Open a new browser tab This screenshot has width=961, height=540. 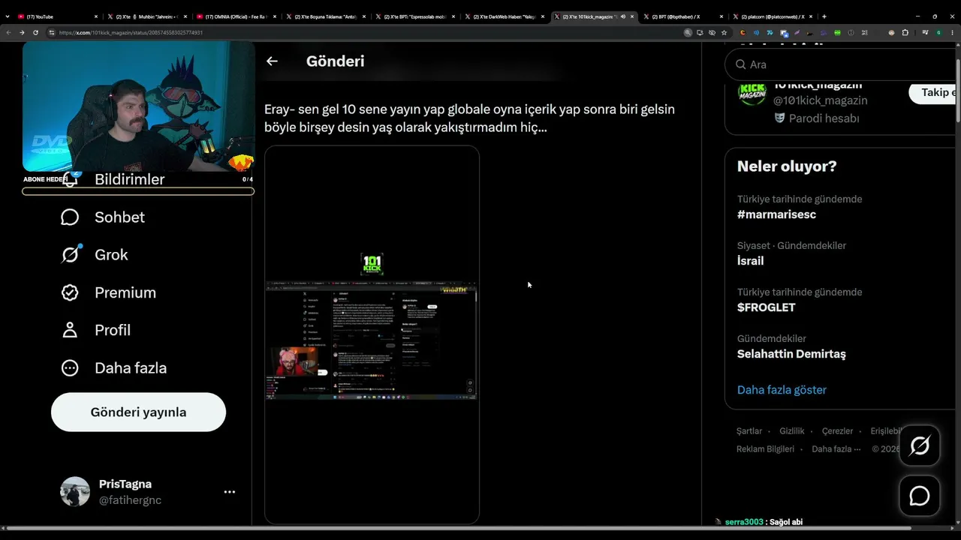824,16
